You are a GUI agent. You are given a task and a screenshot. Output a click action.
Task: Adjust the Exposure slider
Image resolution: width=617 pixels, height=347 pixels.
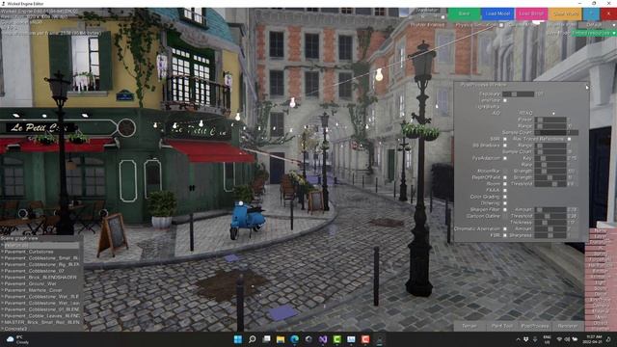[518, 94]
